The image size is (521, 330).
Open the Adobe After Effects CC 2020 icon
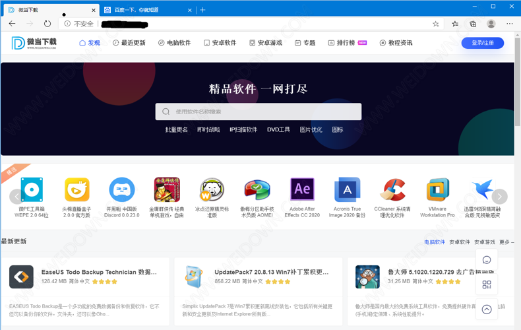click(x=302, y=189)
